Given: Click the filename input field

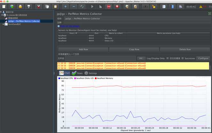Looking at the screenshot, I should click(100, 59).
